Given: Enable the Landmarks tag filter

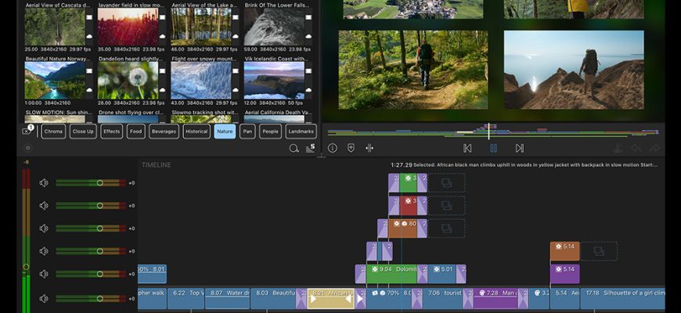Looking at the screenshot, I should [x=301, y=131].
